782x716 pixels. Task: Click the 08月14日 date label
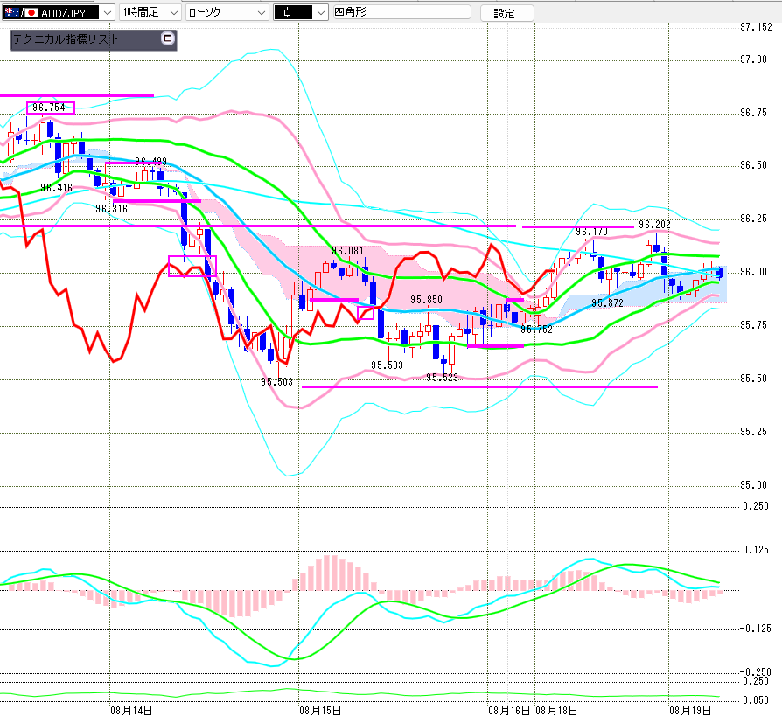[131, 711]
